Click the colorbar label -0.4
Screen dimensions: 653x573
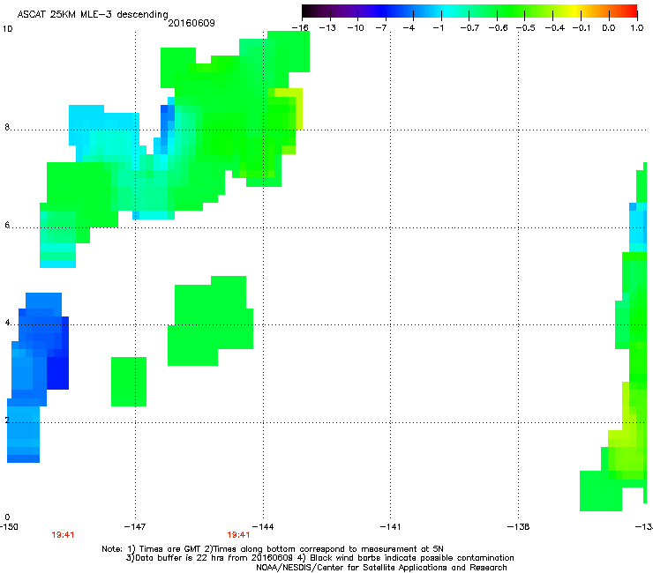tap(555, 28)
